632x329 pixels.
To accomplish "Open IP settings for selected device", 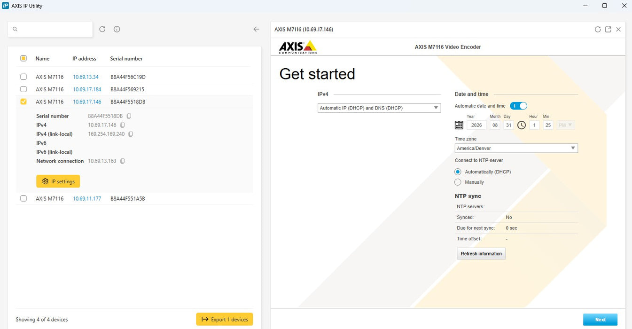I will (58, 181).
